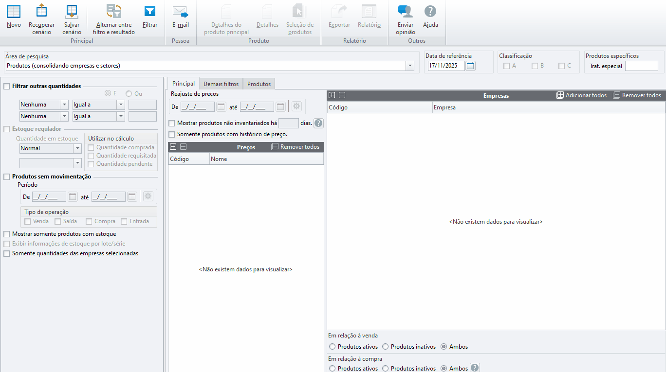Click the Novo toolbar icon
The image size is (666, 372).
[x=14, y=12]
